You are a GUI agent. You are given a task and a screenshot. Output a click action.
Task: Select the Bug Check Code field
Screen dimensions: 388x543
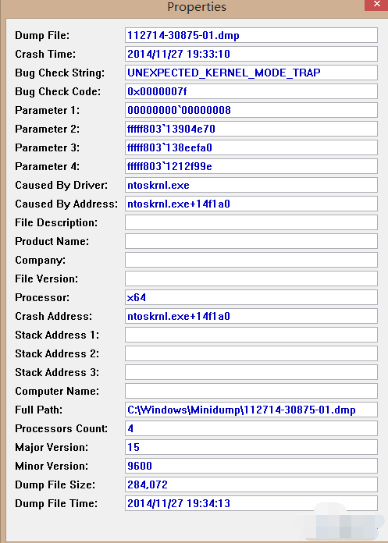coord(251,91)
